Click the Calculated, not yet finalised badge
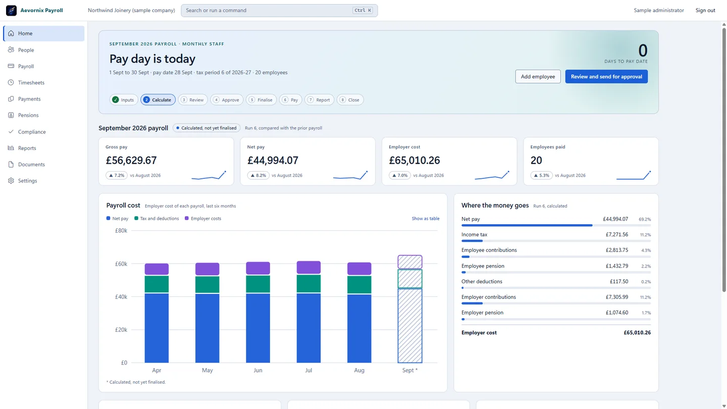This screenshot has height=409, width=727. click(206, 128)
